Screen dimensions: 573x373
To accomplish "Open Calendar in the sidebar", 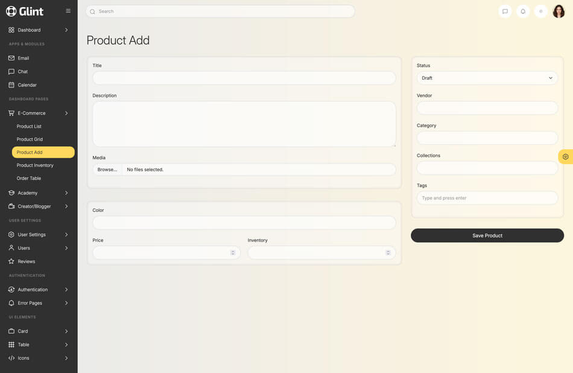I will point(27,85).
